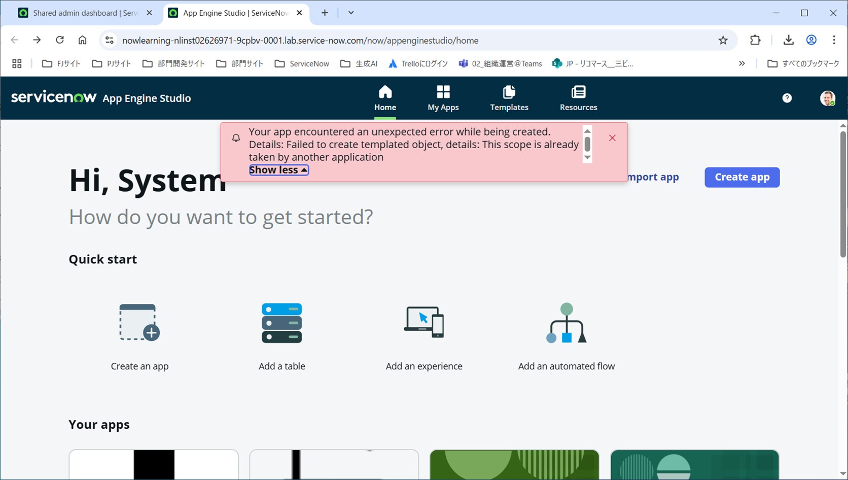Image resolution: width=848 pixels, height=480 pixels.
Task: View site information icon in address bar
Action: point(110,40)
